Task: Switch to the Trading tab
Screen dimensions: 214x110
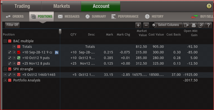Action: [x=22, y=6]
